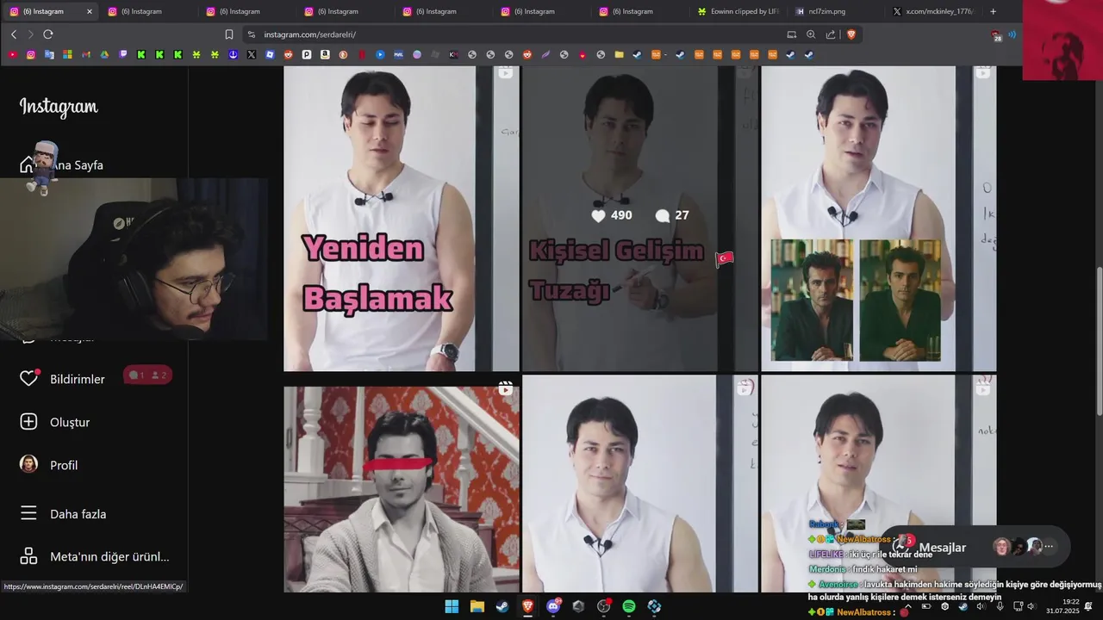
Task: Open Meta'nın diğer ürünleri icon
Action: [28, 556]
